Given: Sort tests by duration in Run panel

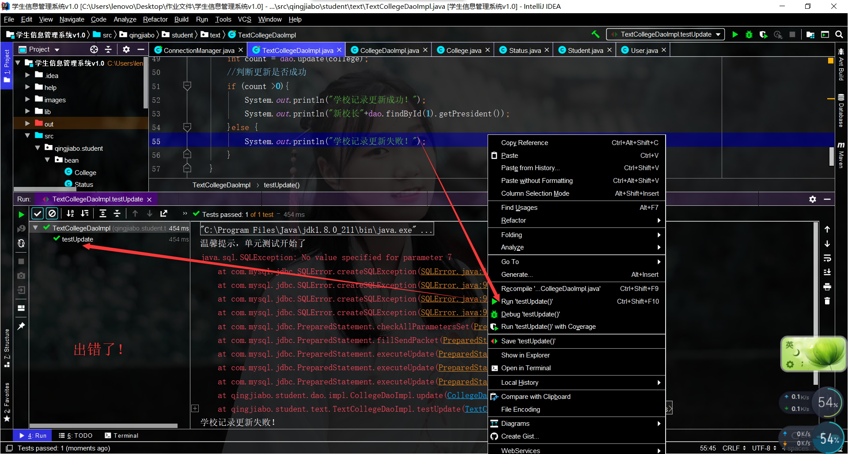Looking at the screenshot, I should [85, 214].
